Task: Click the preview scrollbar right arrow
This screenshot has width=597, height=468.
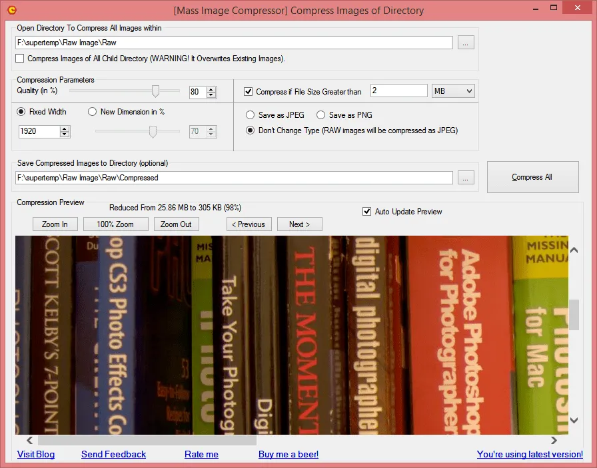Action: click(x=554, y=440)
